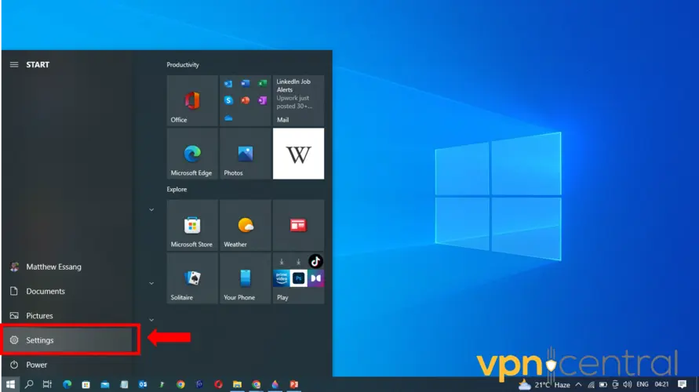This screenshot has height=392, width=699.
Task: Launch Edge from the taskbar
Action: (67, 384)
